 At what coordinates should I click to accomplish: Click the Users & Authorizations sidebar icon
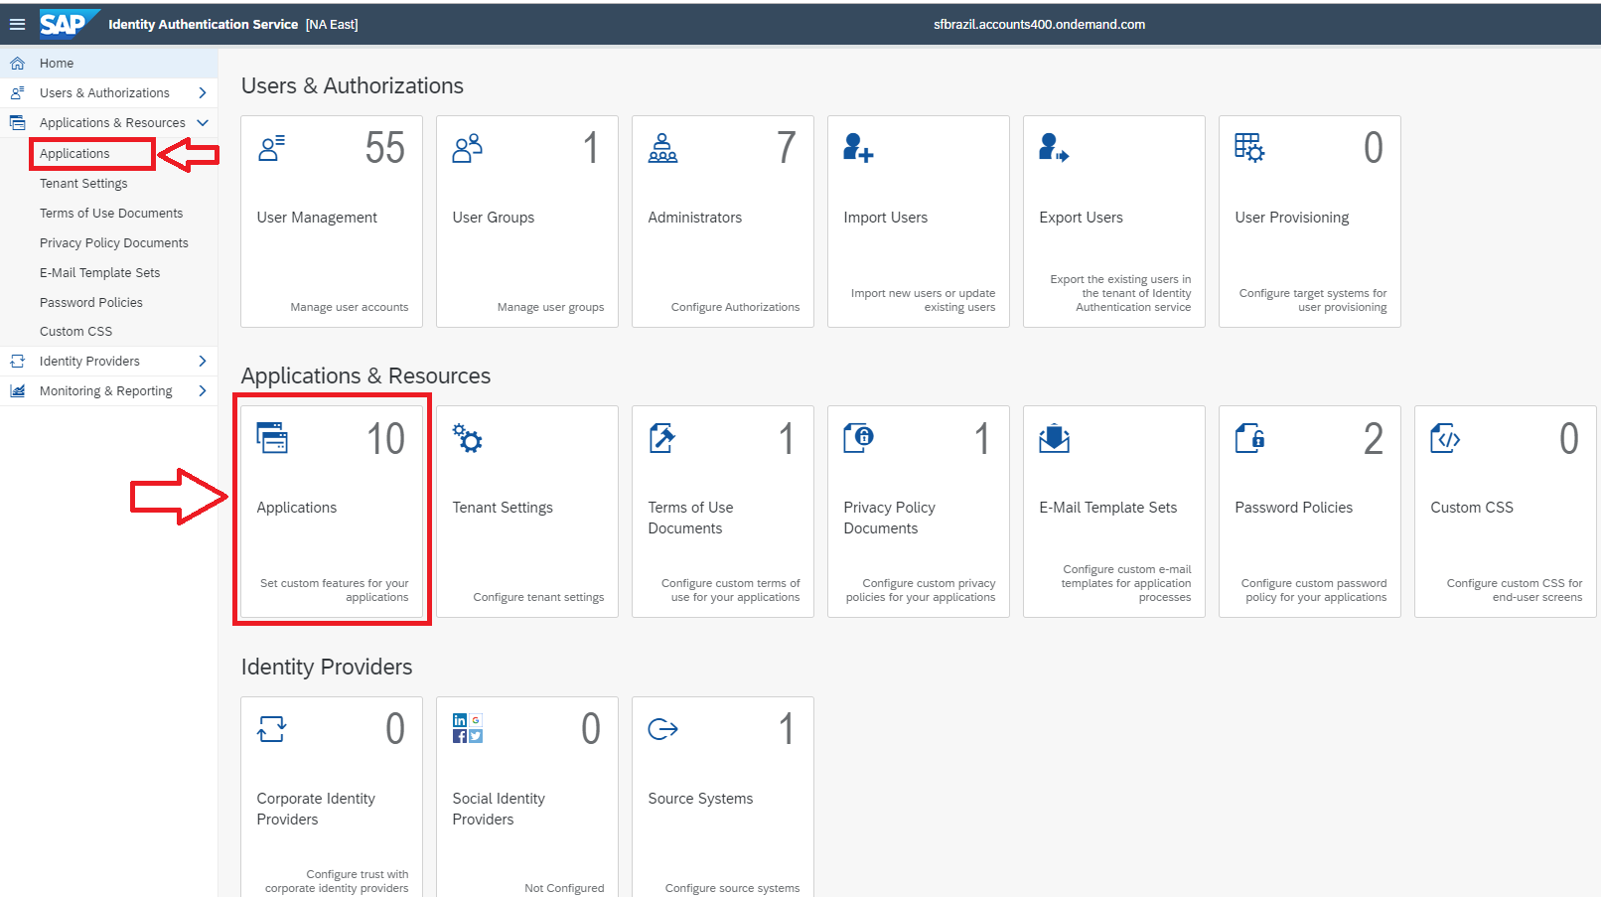17,92
